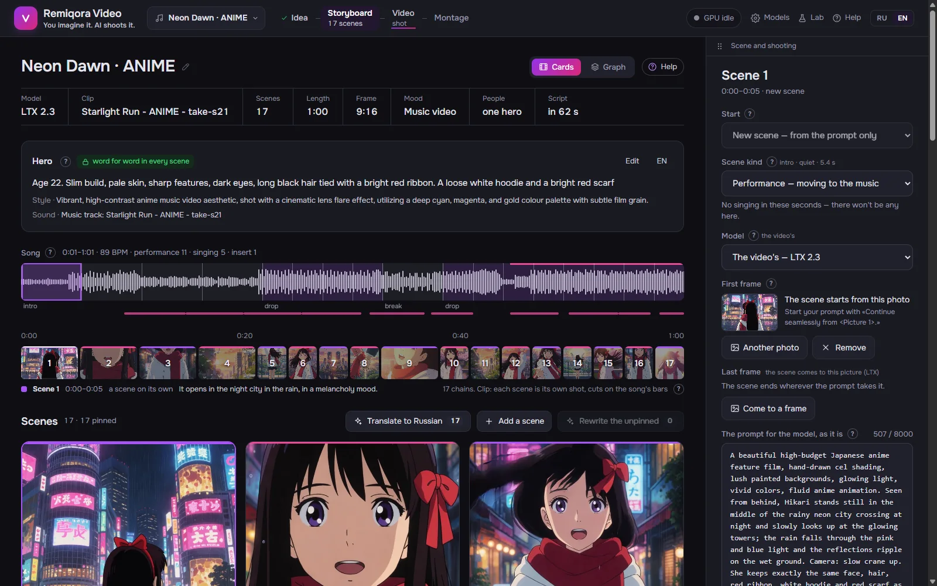Click Add a scene button
The width and height of the screenshot is (937, 586).
514,421
